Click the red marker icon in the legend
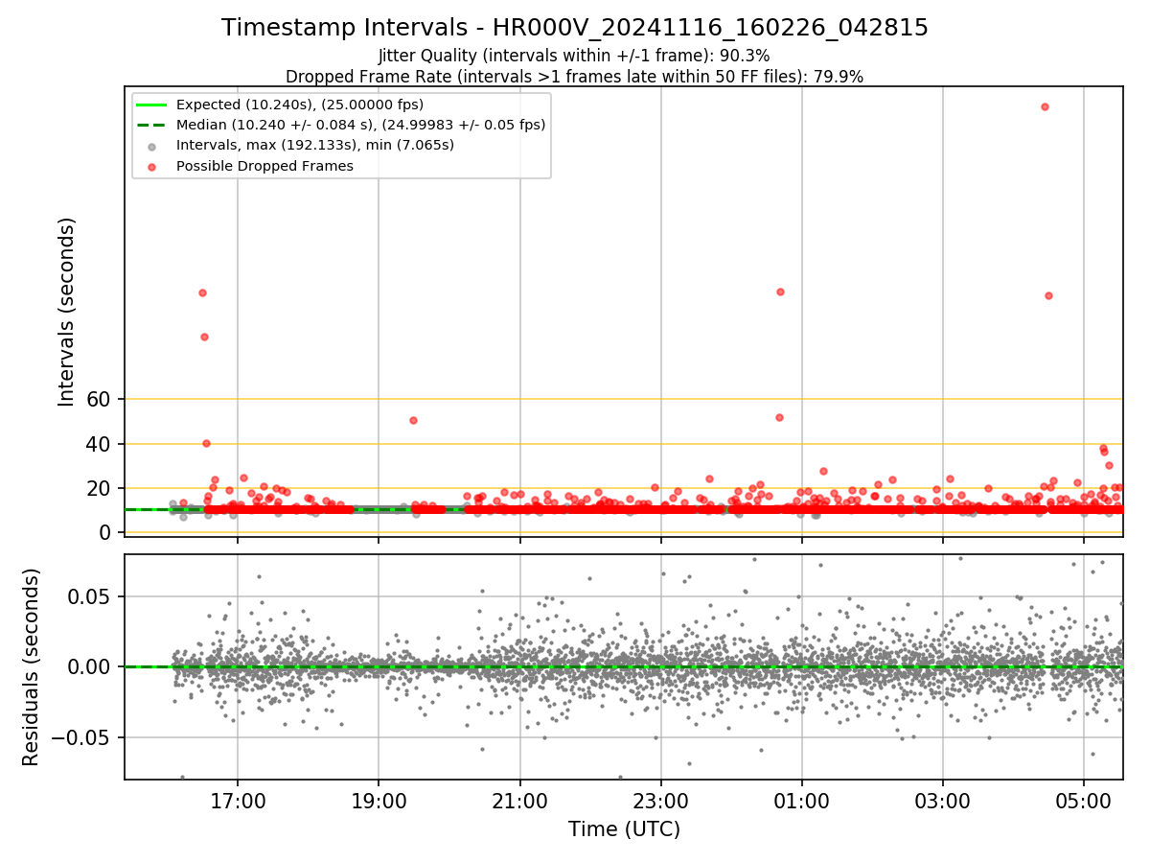The image size is (1150, 863). [153, 166]
